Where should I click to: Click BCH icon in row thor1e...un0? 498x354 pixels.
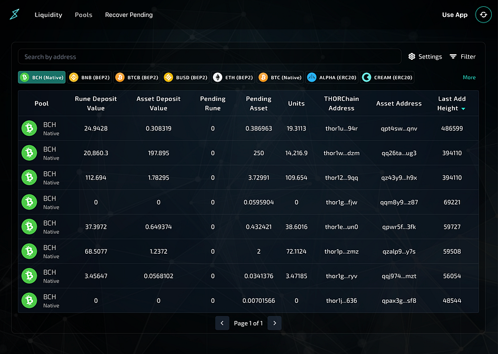(29, 226)
